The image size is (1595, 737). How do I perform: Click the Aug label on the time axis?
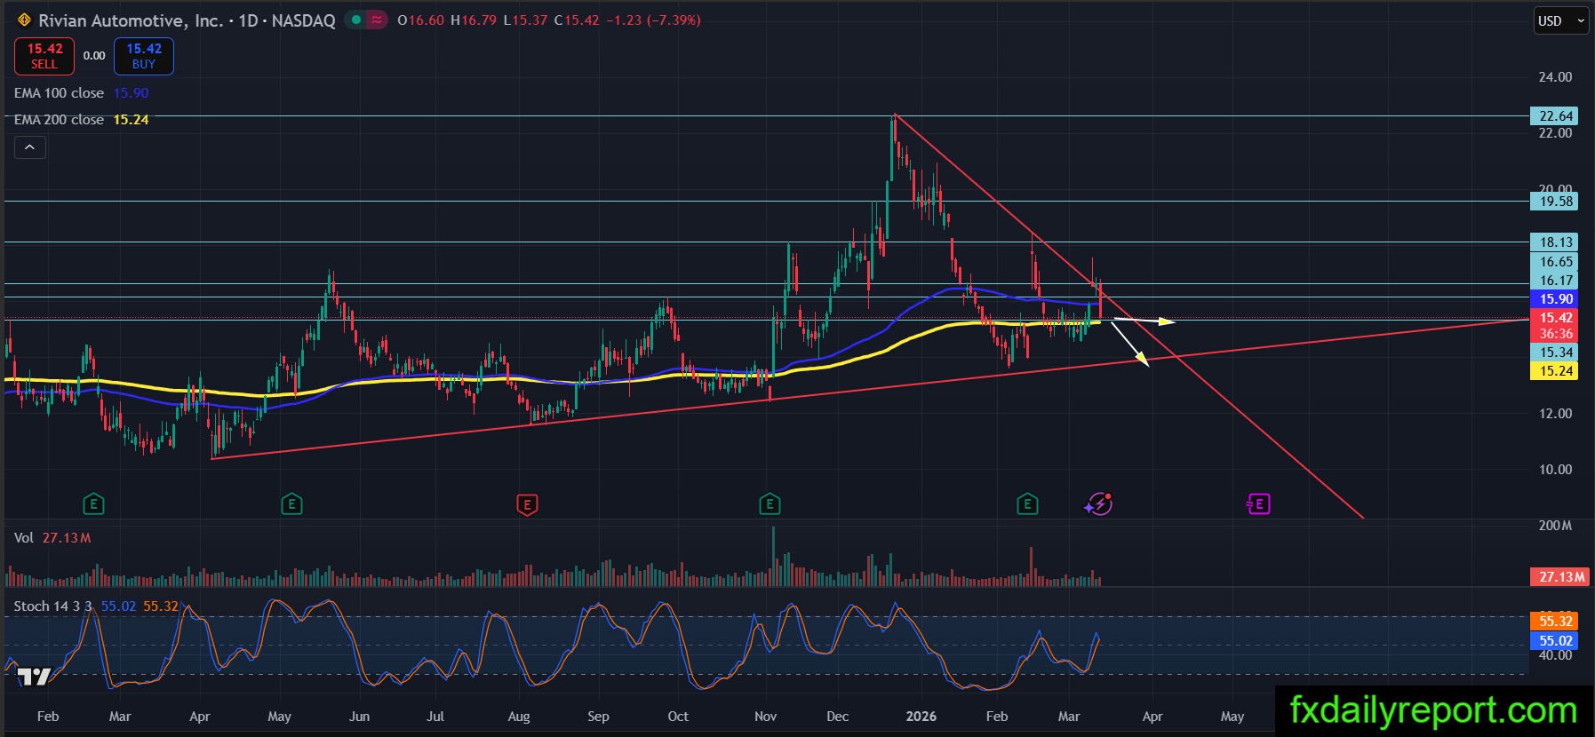(x=518, y=717)
